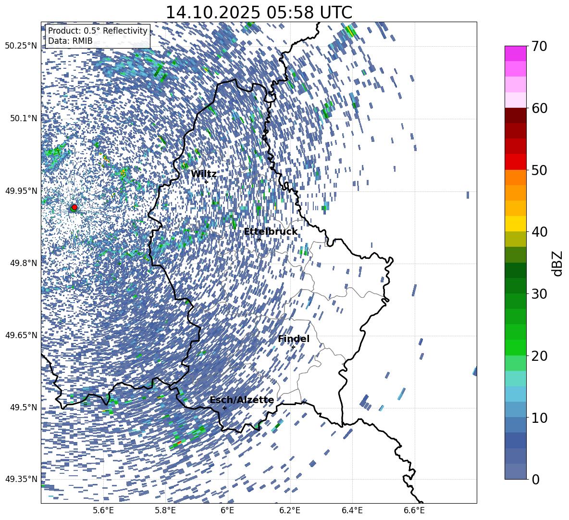Viewport: 569px width, 520px height.
Task: Click the bright green swatch just above 20 dBZ
Action: 516,347
